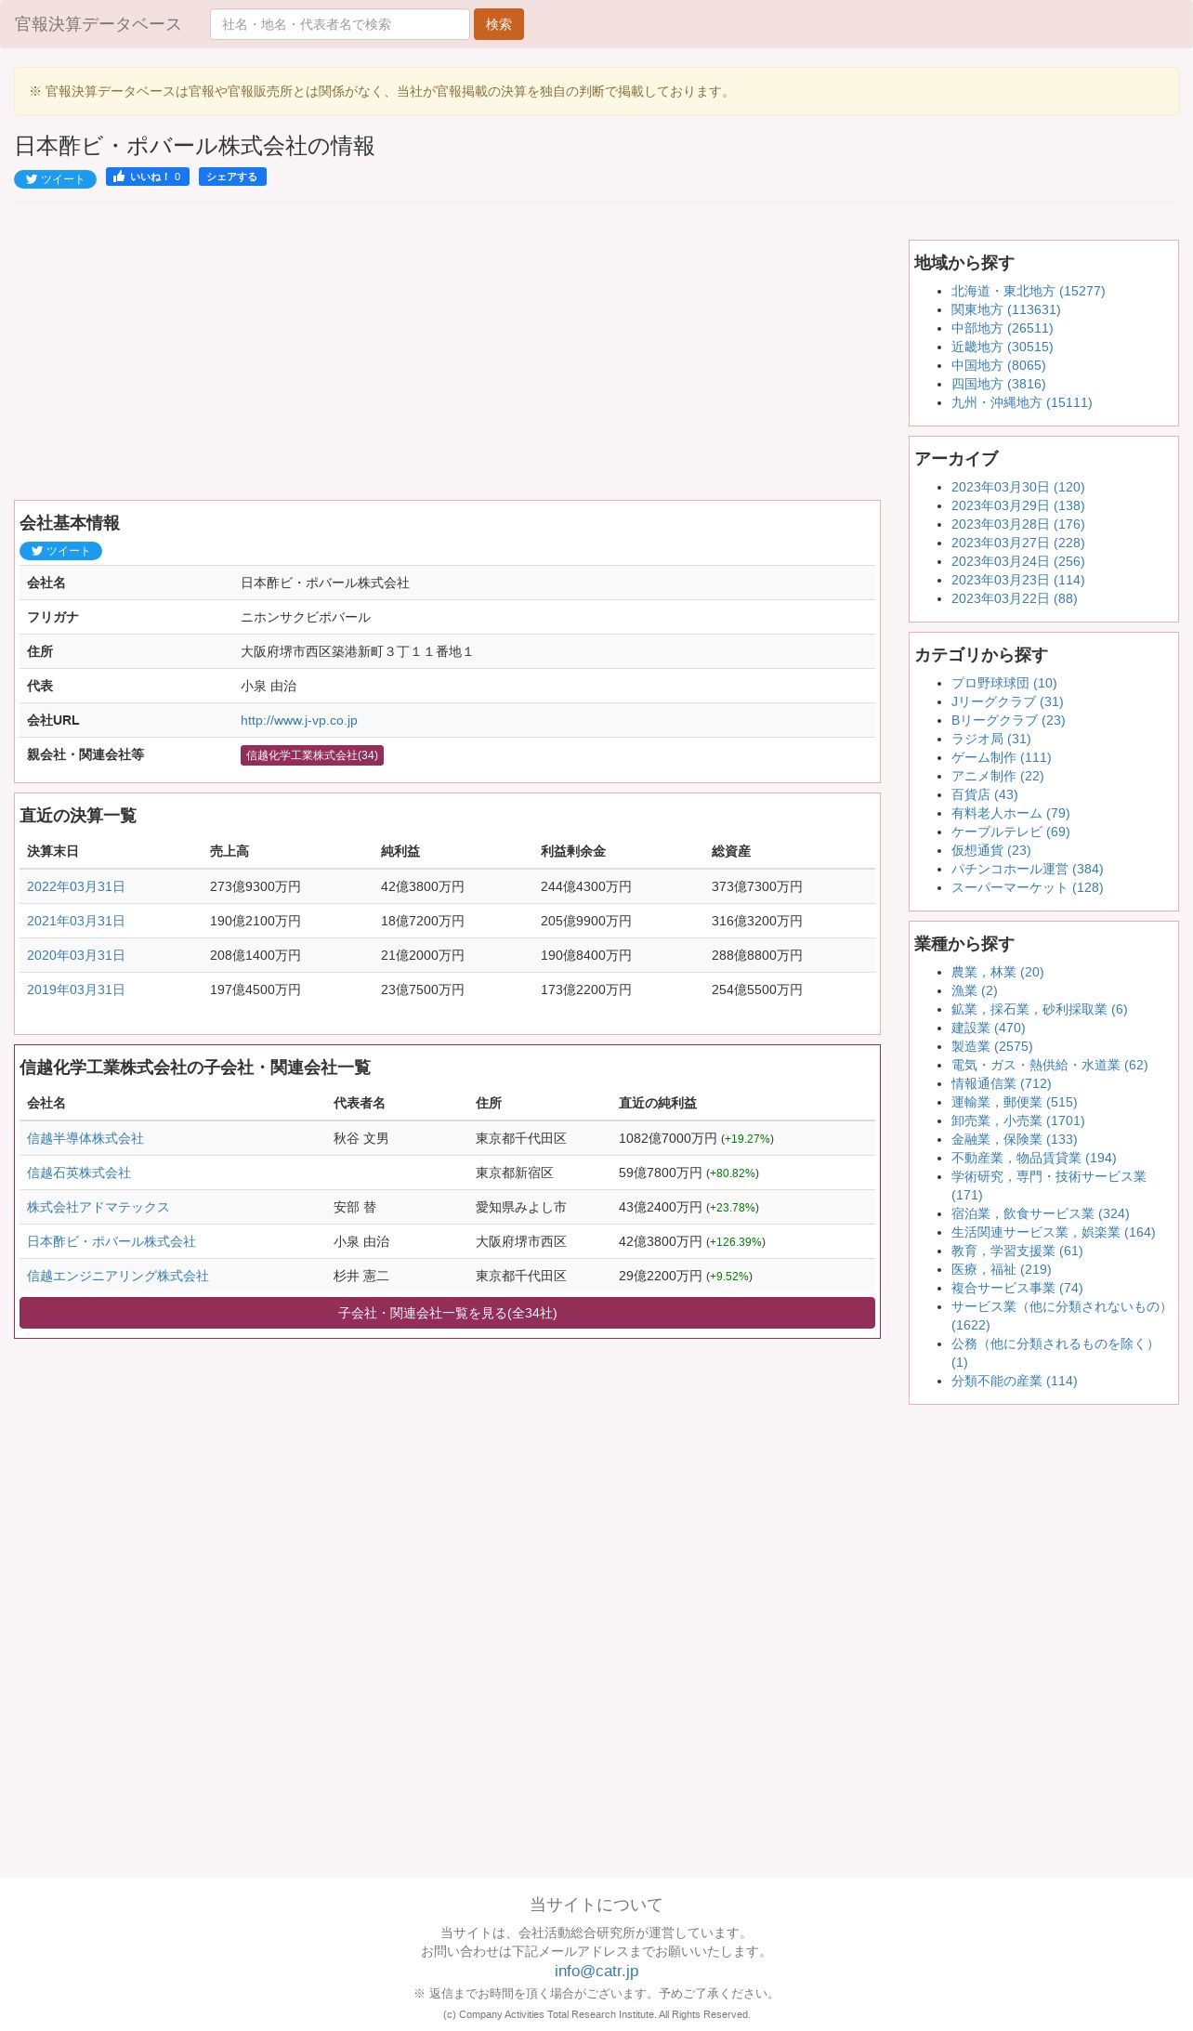Open the 2019年03月31日 settlement link
Image resolution: width=1193 pixels, height=2031 pixels.
76,990
